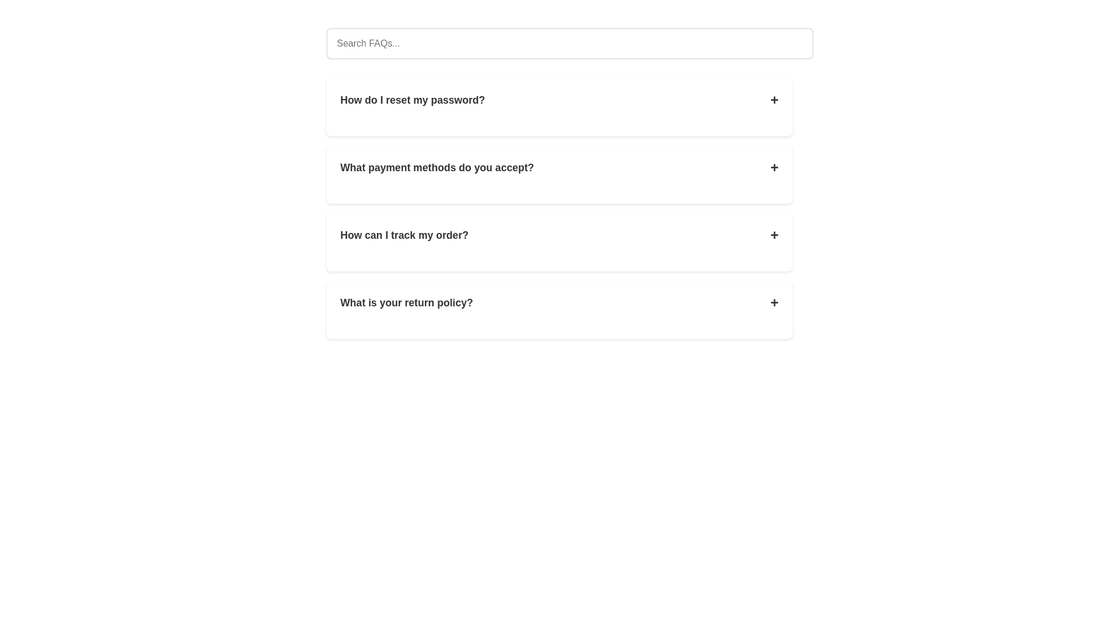Select the payment methods FAQ heading text
The width and height of the screenshot is (1119, 629).
click(x=437, y=168)
